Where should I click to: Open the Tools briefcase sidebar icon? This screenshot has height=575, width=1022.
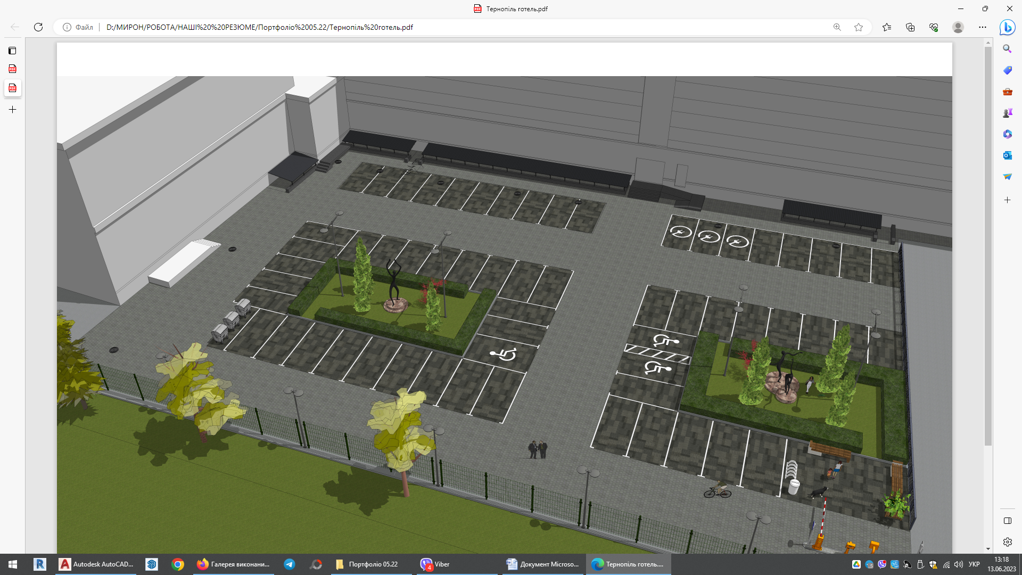[x=1007, y=92]
